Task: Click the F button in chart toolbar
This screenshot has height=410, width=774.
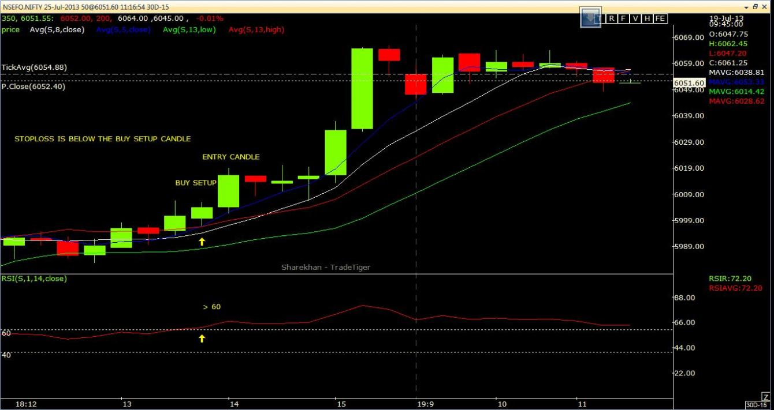Action: (624, 18)
